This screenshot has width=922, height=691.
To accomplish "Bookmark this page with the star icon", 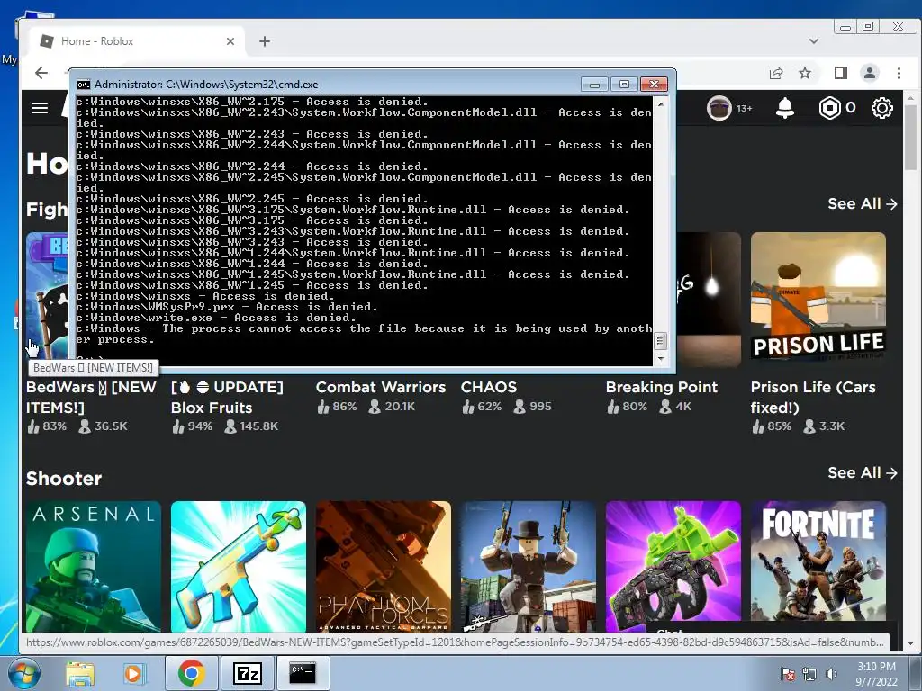I will tap(805, 73).
